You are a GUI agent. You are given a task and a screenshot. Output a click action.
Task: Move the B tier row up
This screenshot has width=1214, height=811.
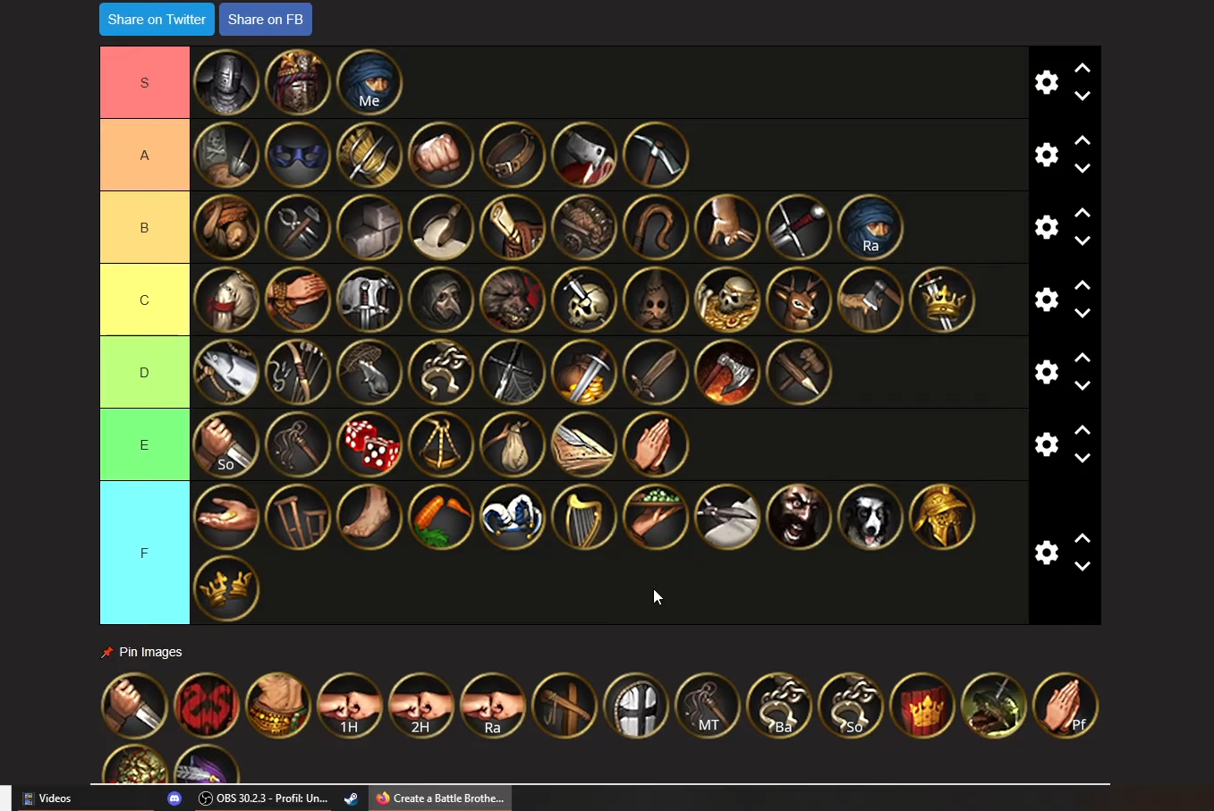[1082, 214]
